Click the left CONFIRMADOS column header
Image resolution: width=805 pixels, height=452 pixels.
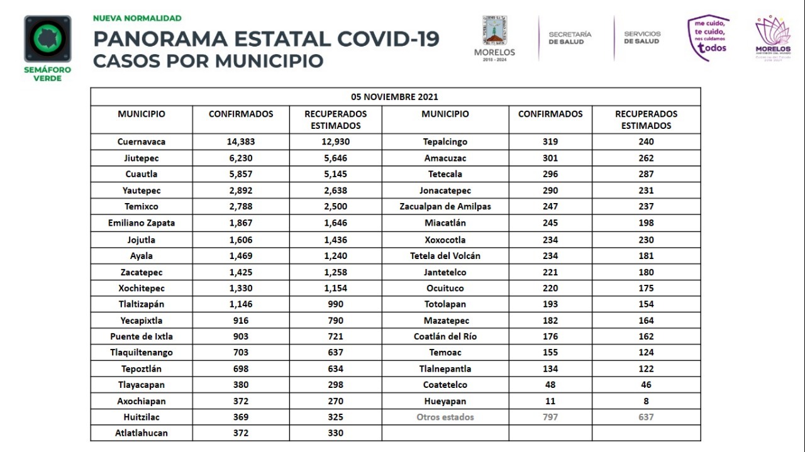[x=241, y=114]
